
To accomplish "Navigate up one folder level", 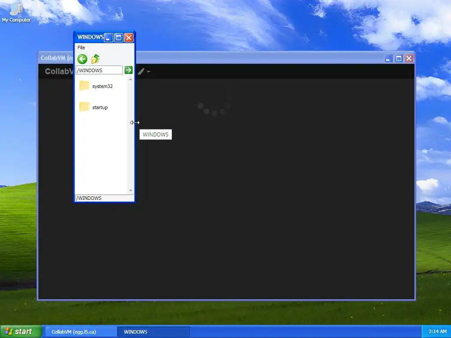I will click(x=96, y=59).
